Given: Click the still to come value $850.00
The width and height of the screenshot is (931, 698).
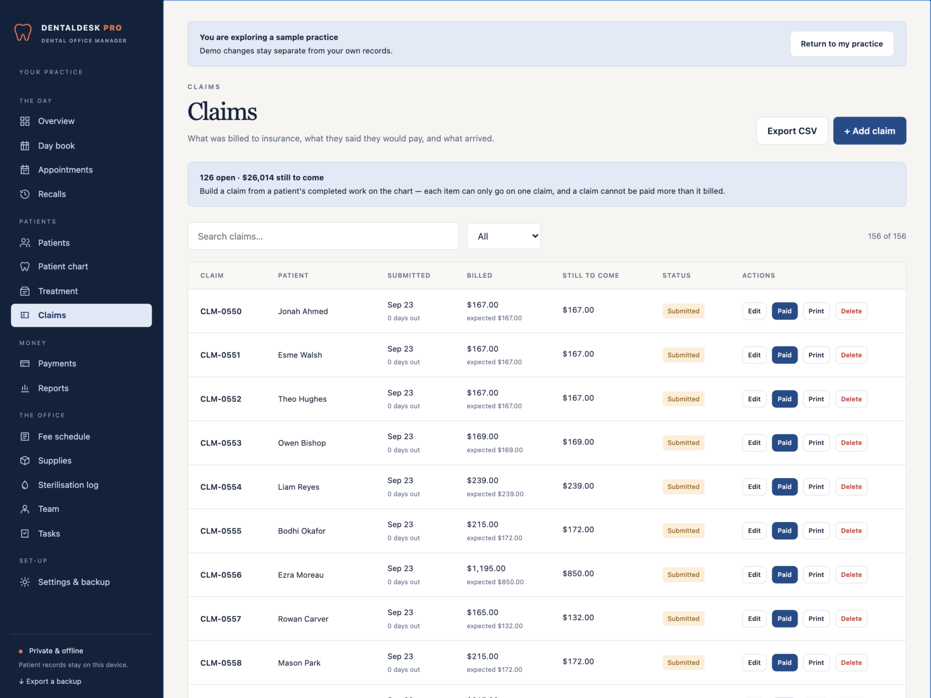Looking at the screenshot, I should click(x=578, y=573).
